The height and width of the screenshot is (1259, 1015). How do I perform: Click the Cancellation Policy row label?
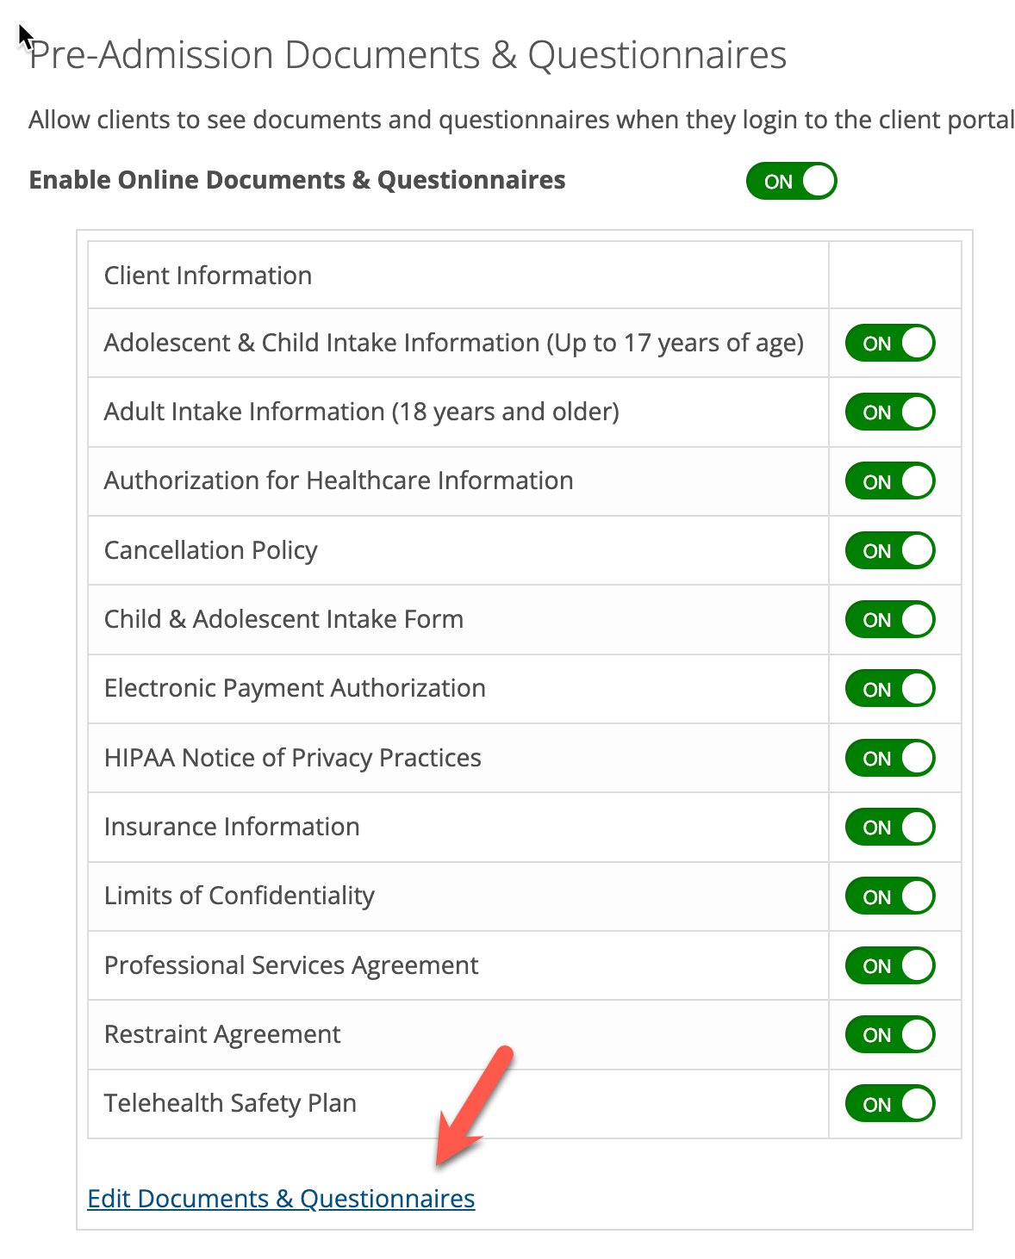pos(210,550)
